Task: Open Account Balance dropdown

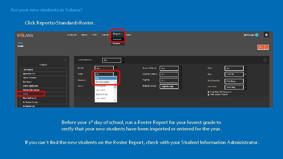Action: [171, 68]
